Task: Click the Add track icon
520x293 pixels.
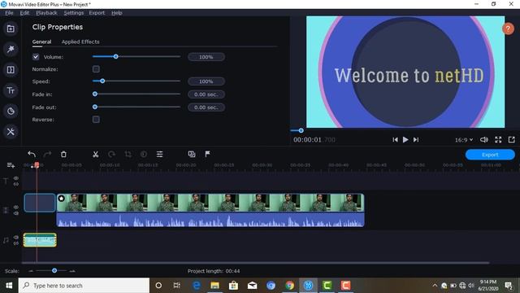Action: click(11, 165)
